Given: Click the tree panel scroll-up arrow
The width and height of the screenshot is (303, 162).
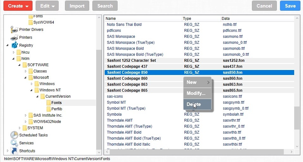Looking at the screenshot, I should 99,18.
